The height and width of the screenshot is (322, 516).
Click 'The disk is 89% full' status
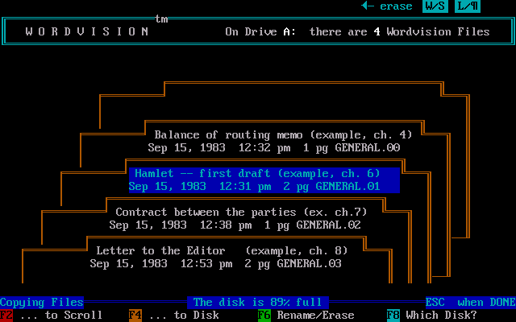click(258, 303)
